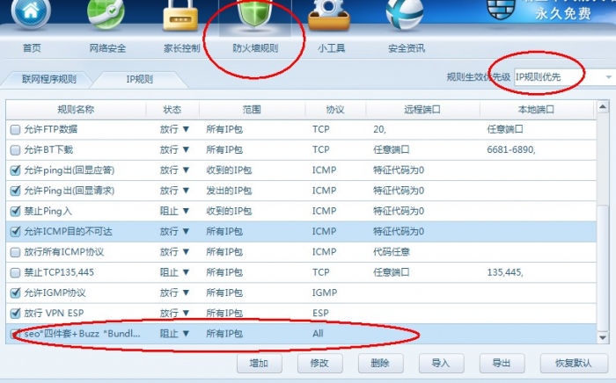The image size is (616, 383).
Task: Go to 首页 tab
Action: [32, 48]
